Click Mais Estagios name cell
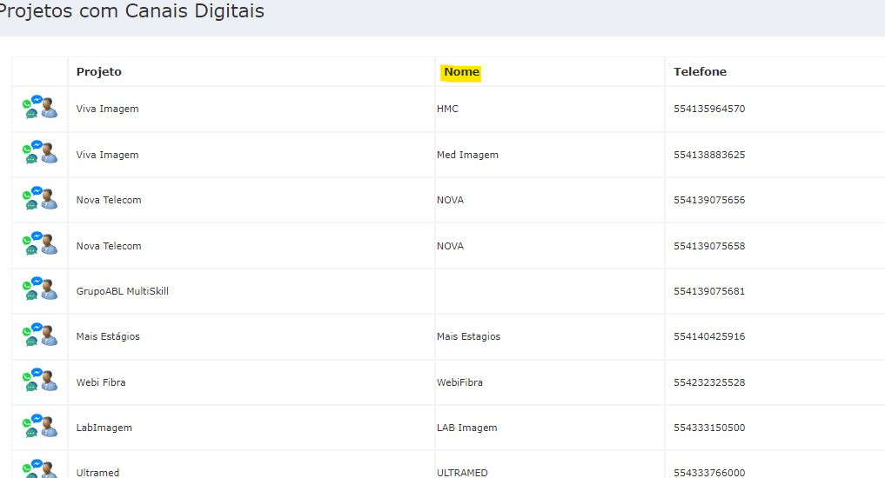Image resolution: width=885 pixels, height=478 pixels. 468,336
